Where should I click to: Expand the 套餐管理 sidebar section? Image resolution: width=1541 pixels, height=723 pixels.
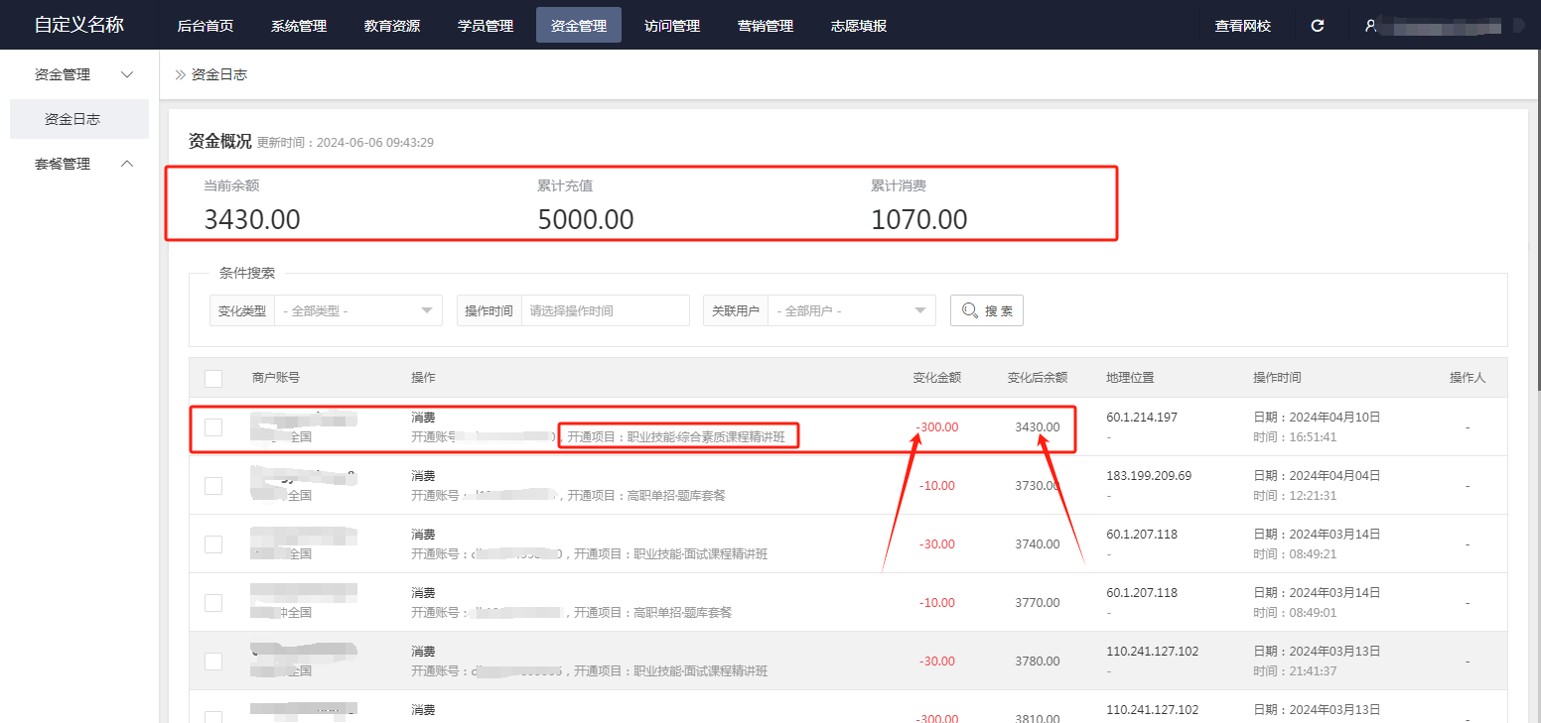tap(79, 164)
